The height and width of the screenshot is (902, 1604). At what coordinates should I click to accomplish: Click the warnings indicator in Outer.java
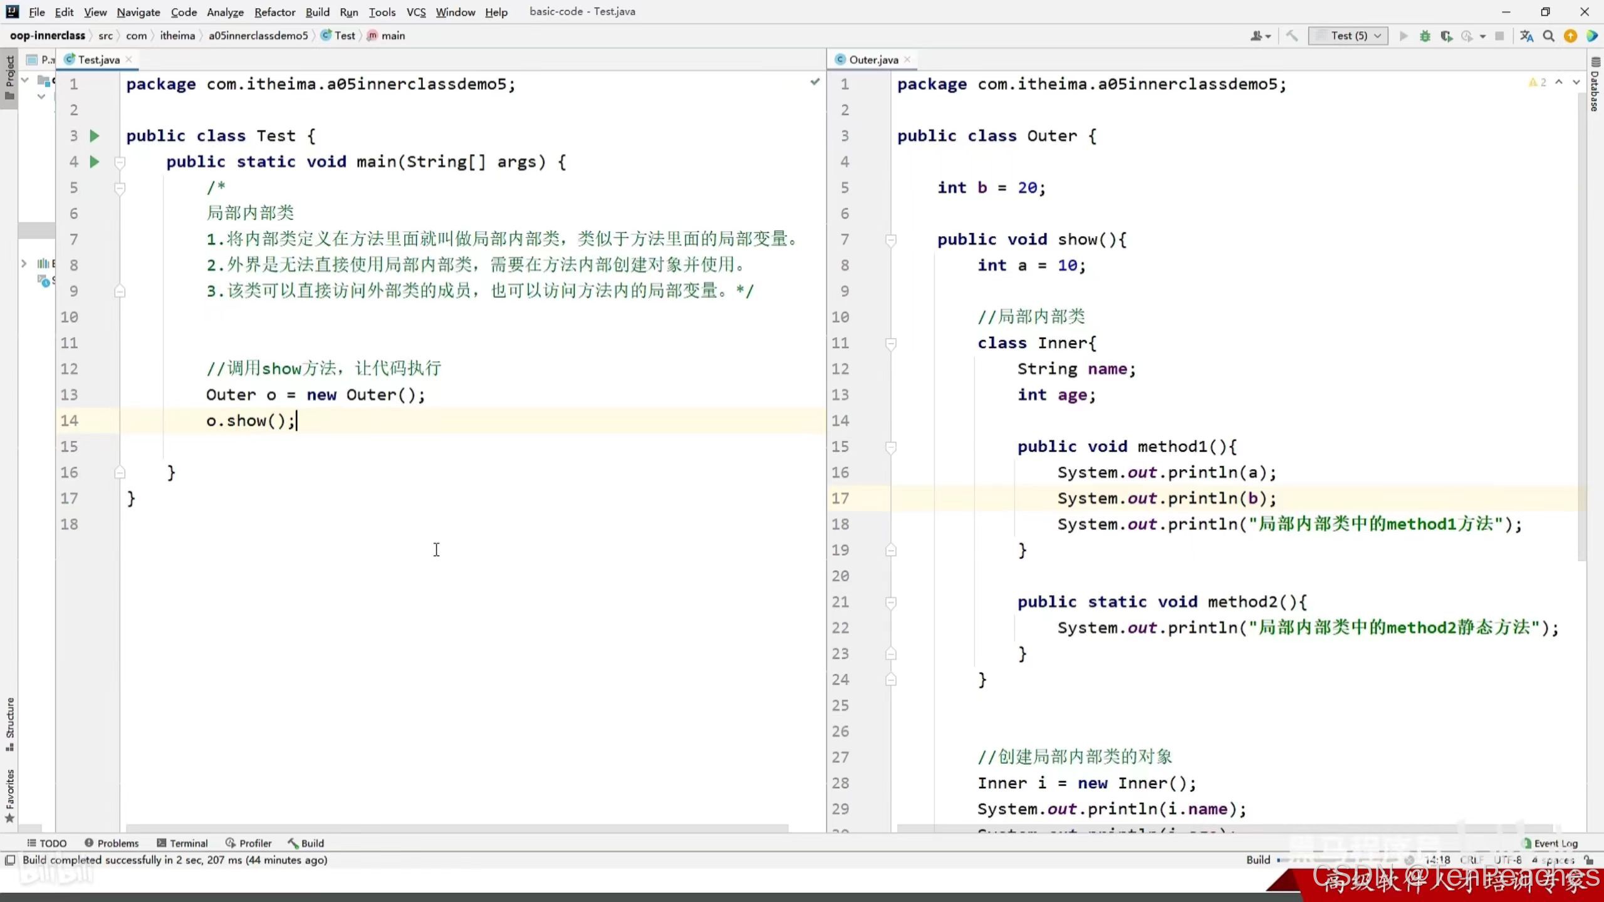coord(1537,83)
